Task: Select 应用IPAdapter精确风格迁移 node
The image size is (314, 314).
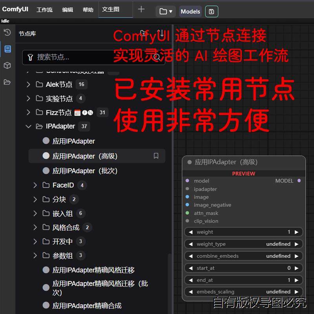Action: 97,270
